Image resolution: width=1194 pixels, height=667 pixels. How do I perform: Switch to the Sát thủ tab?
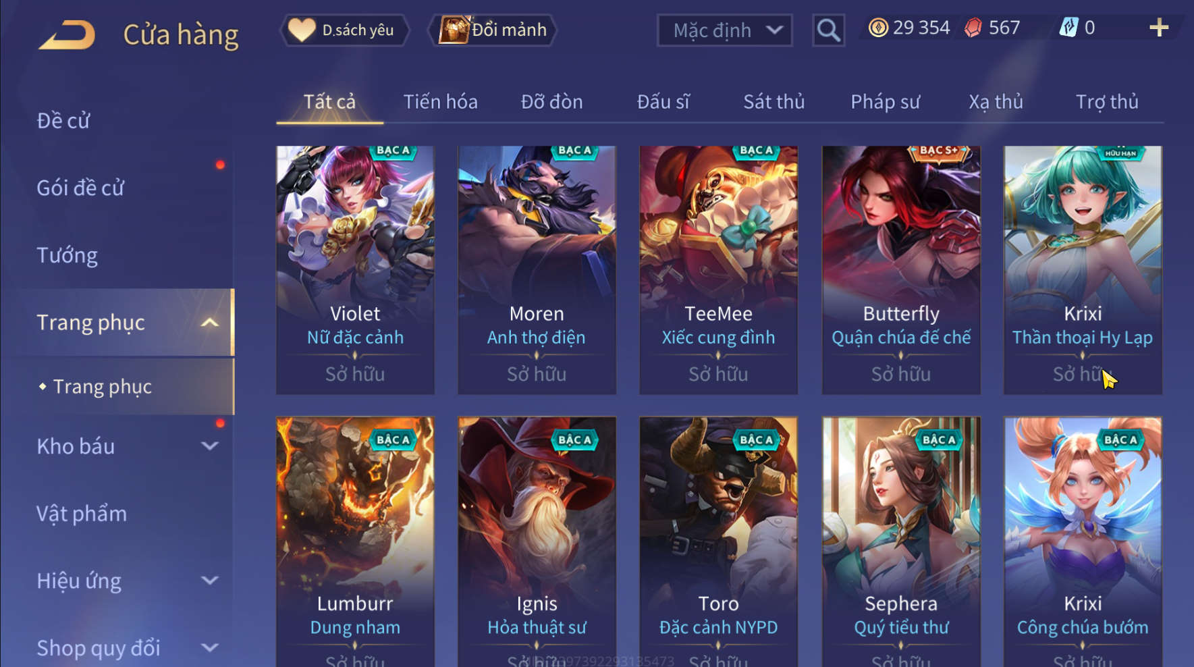[x=774, y=102]
